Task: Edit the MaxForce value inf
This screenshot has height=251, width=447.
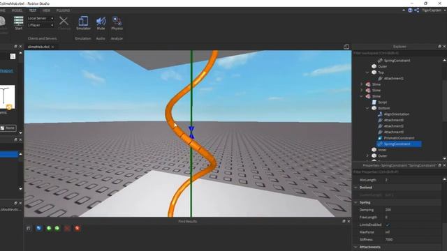Action: [x=413, y=232]
